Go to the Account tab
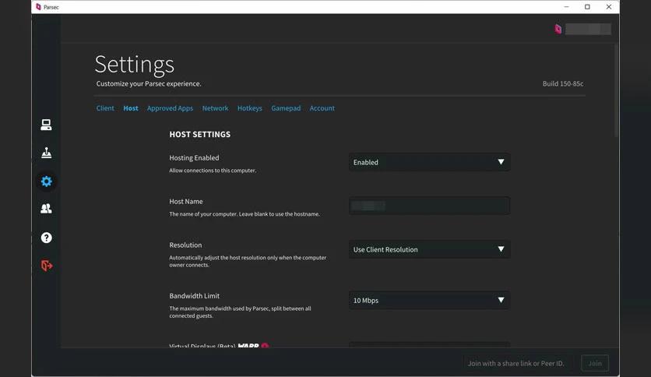651x377 pixels. [322, 108]
